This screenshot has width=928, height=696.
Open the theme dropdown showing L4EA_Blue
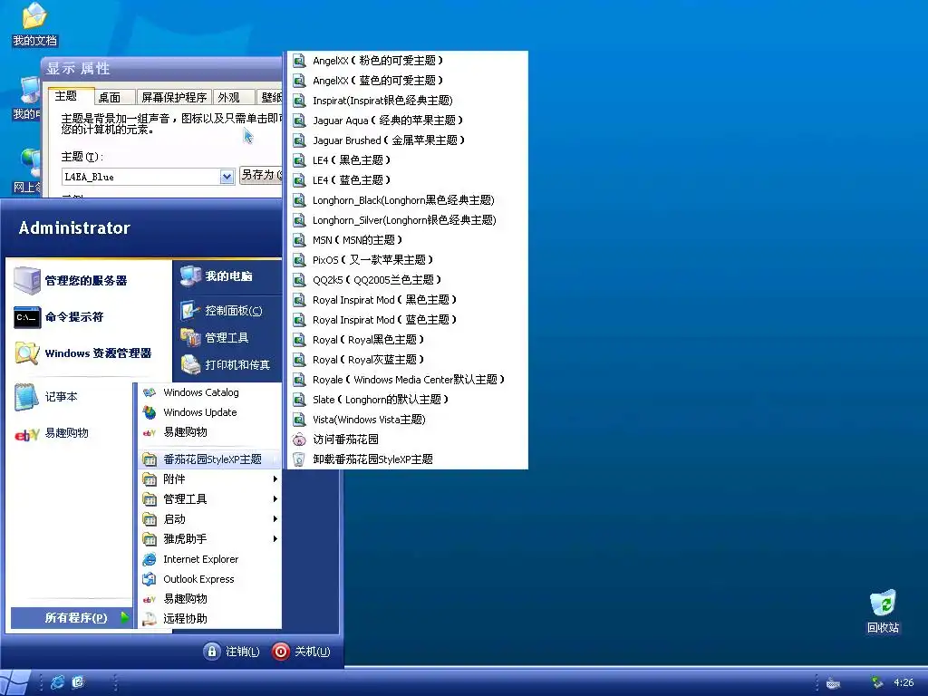(x=227, y=177)
